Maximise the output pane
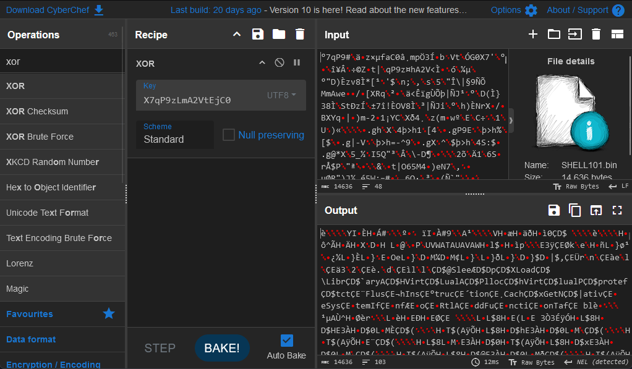 click(617, 210)
